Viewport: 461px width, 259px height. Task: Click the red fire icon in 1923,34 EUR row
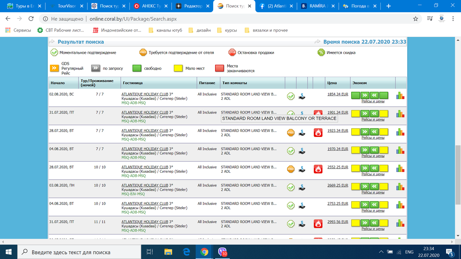click(318, 133)
